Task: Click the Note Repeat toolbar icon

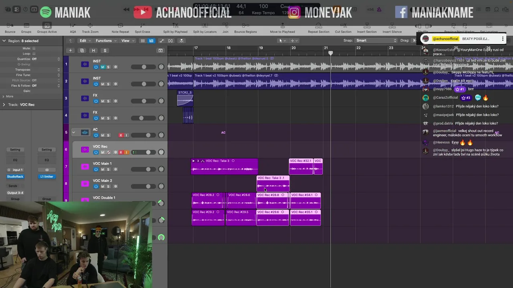Action: [120, 26]
